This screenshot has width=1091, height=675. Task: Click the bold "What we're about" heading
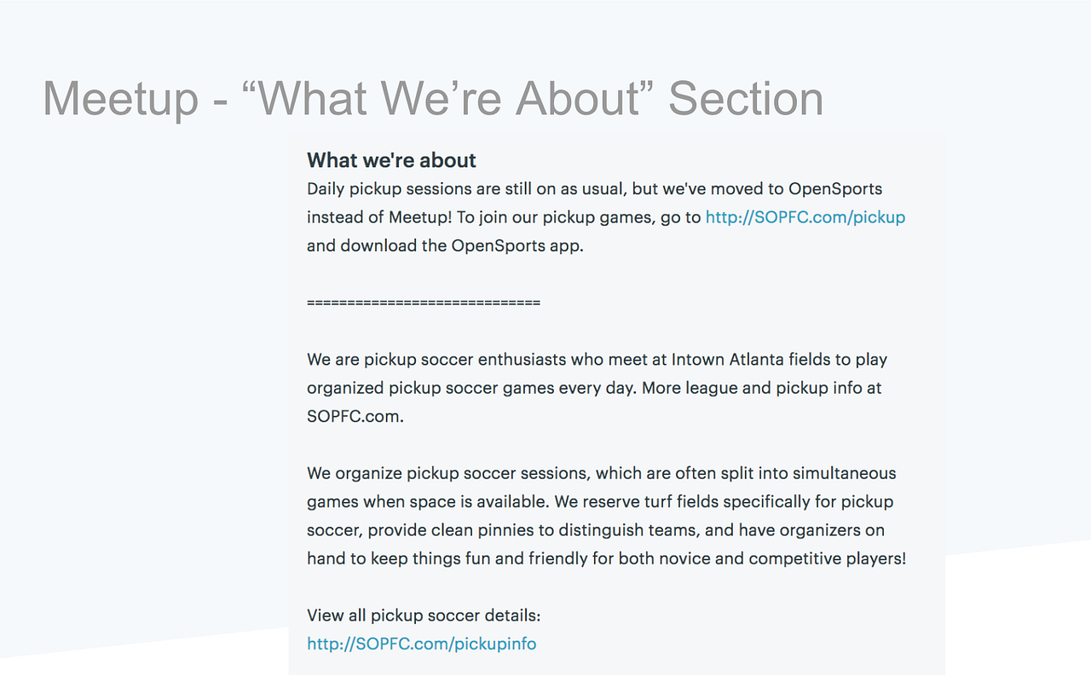point(391,160)
